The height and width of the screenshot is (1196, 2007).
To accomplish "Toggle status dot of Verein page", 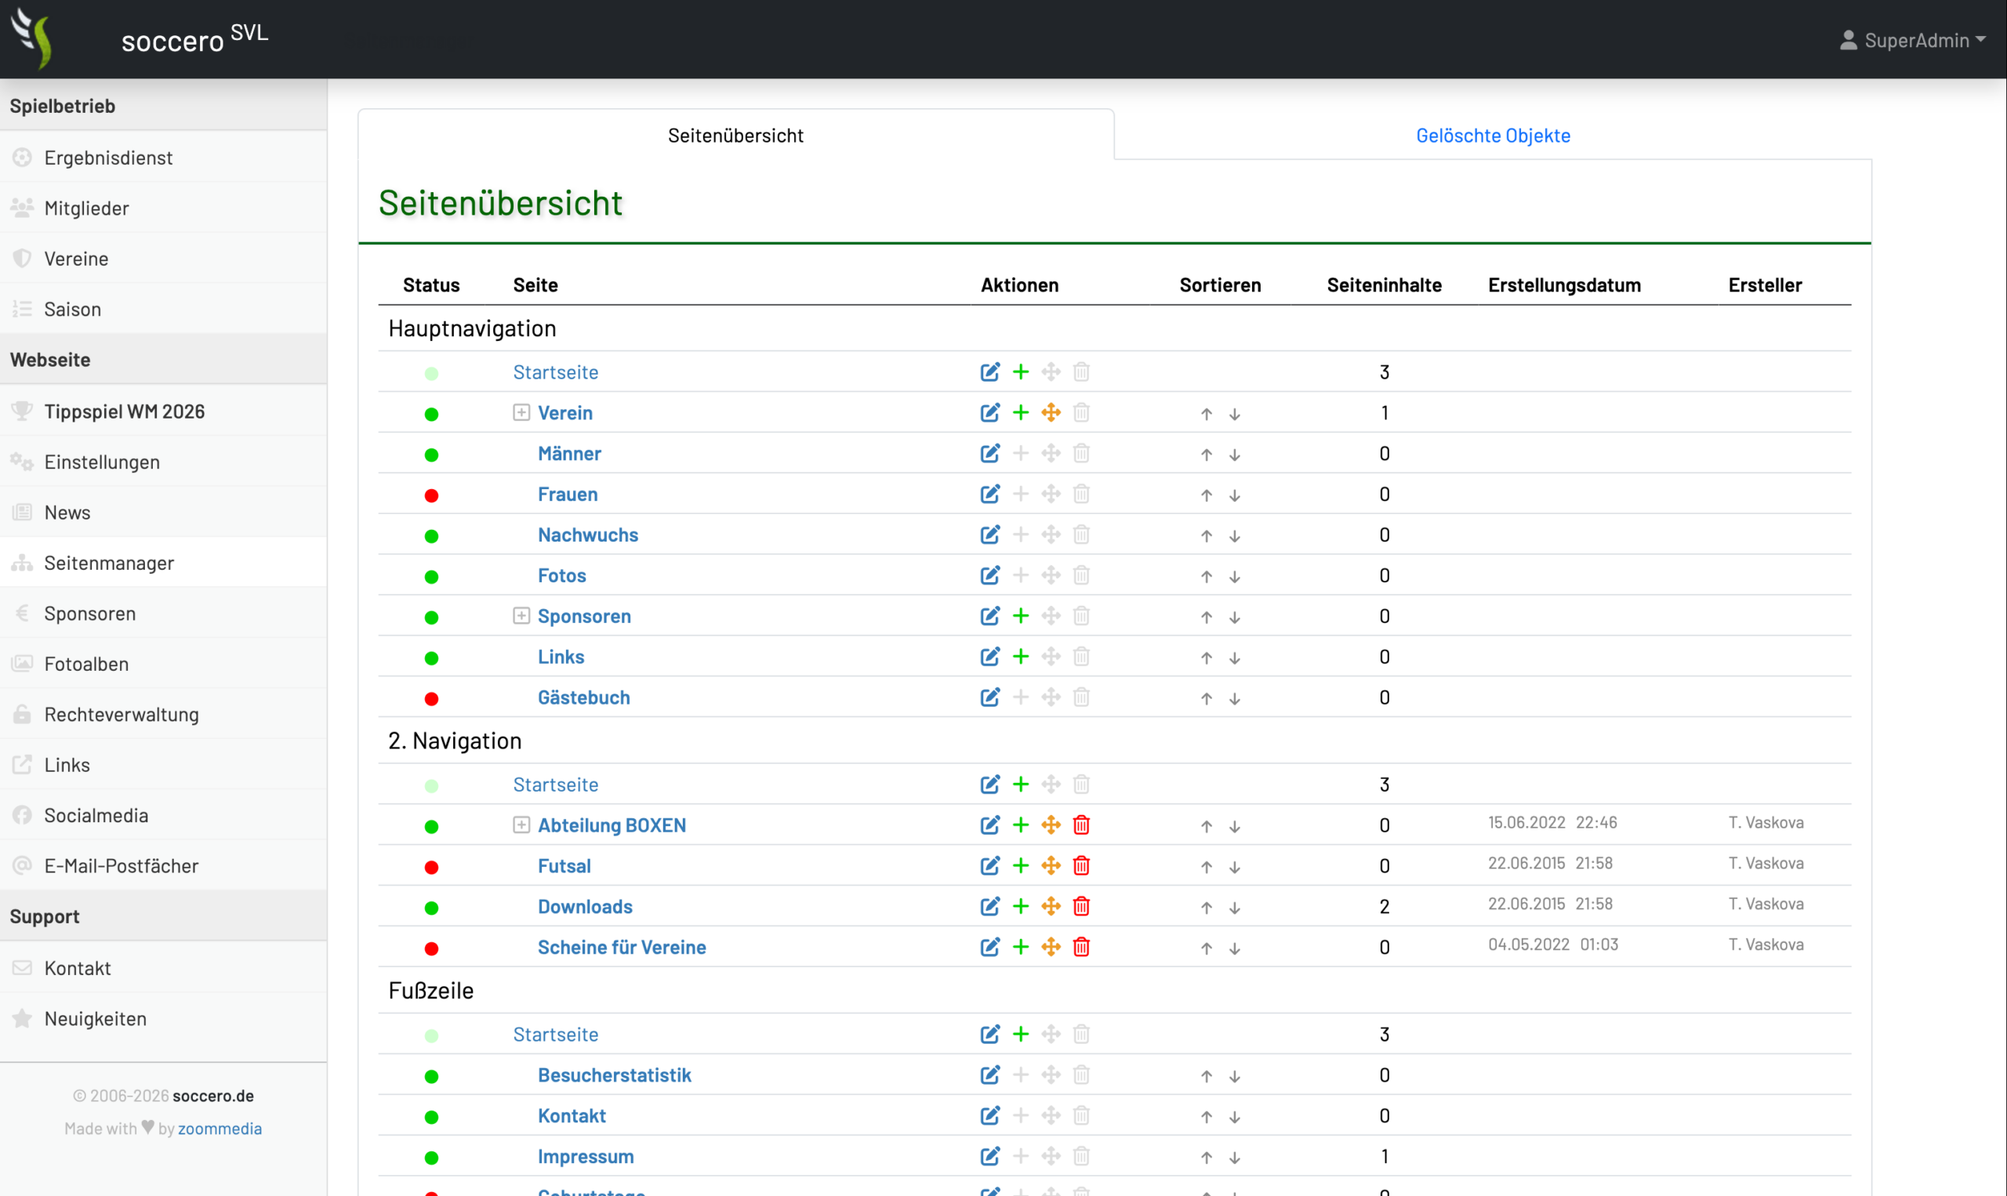I will 431,415.
